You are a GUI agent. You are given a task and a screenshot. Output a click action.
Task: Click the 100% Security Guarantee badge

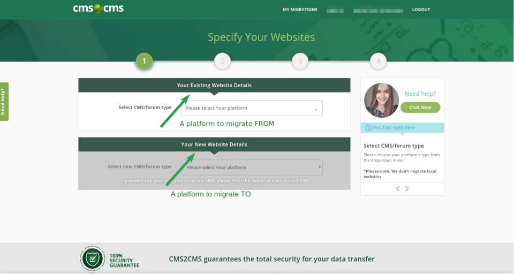[x=109, y=258]
